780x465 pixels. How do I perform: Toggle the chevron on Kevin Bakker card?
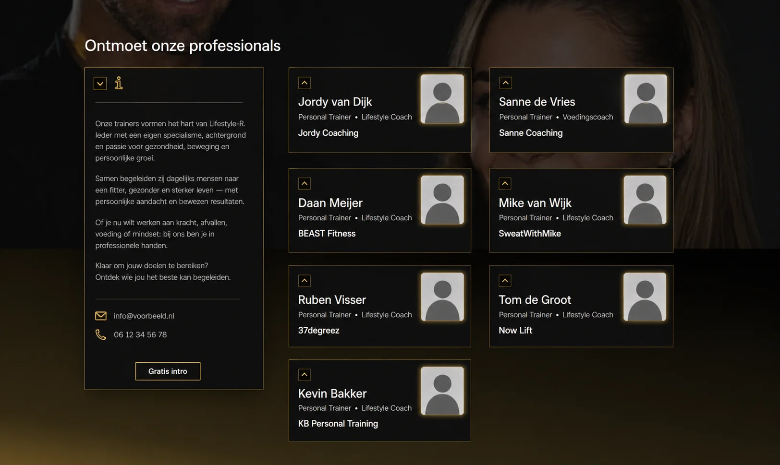[305, 375]
